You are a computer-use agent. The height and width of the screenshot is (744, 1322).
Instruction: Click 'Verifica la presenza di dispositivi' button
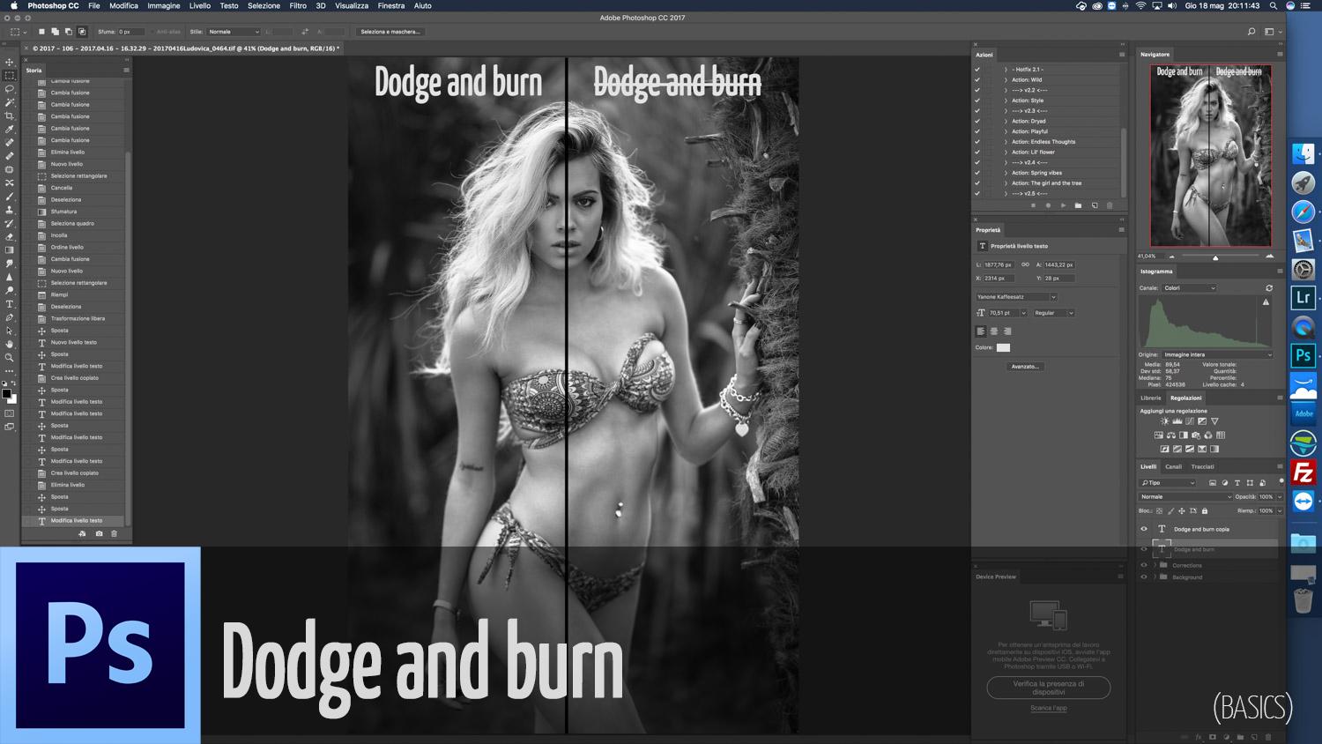1049,688
